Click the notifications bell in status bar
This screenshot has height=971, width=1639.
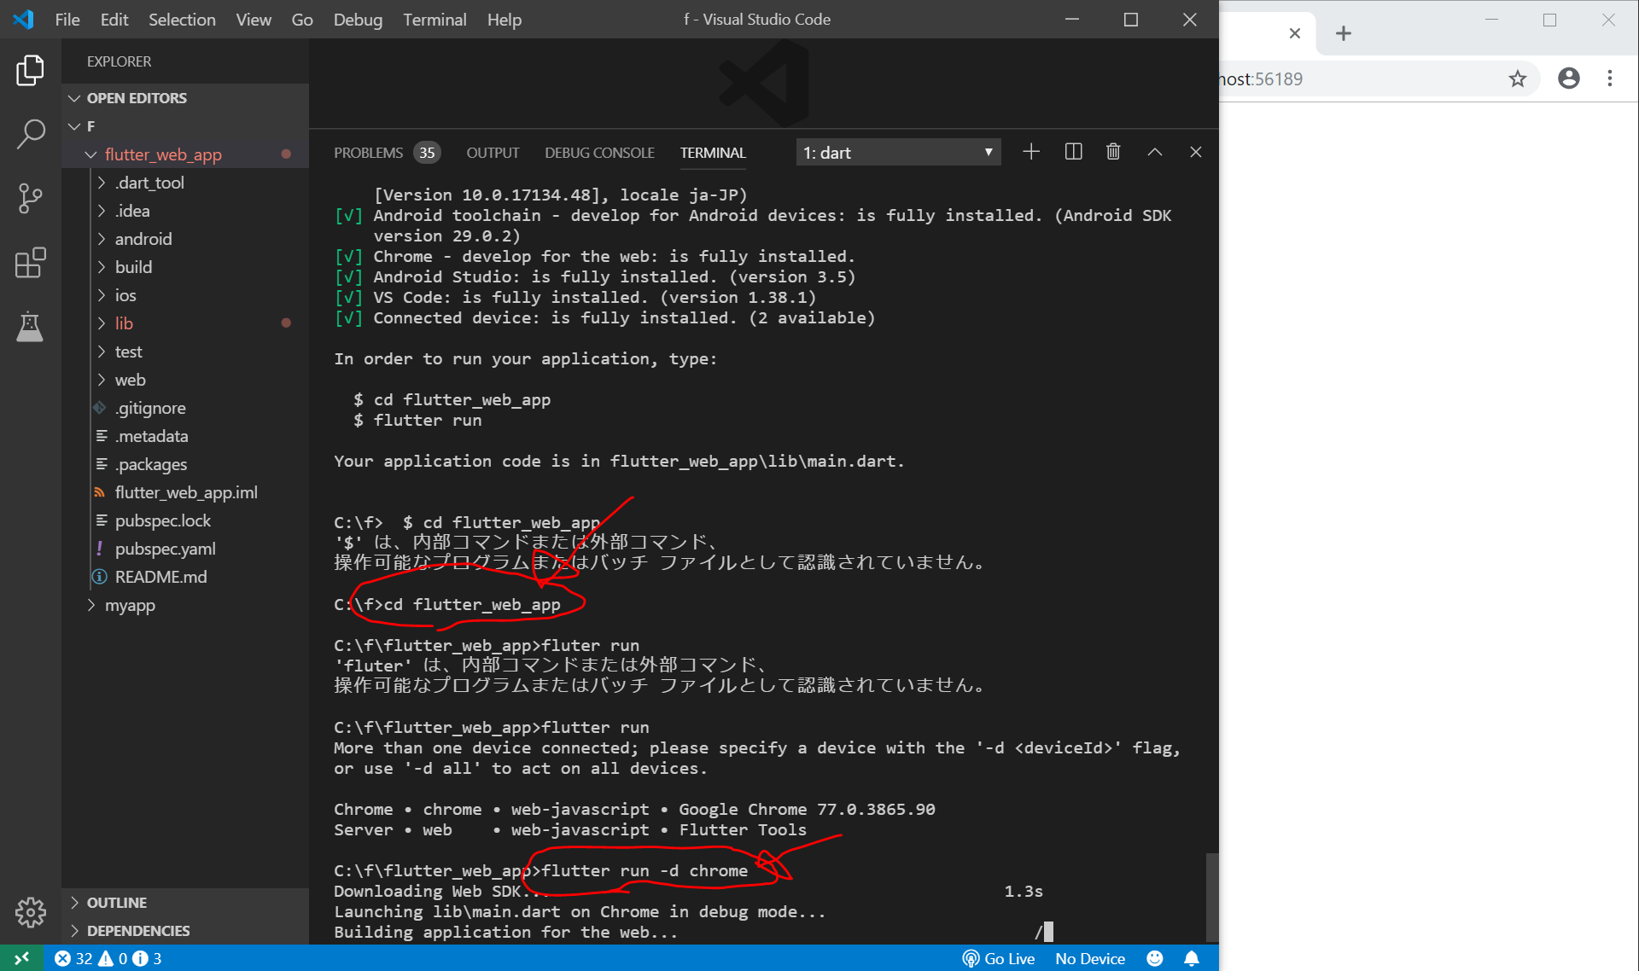click(x=1192, y=958)
